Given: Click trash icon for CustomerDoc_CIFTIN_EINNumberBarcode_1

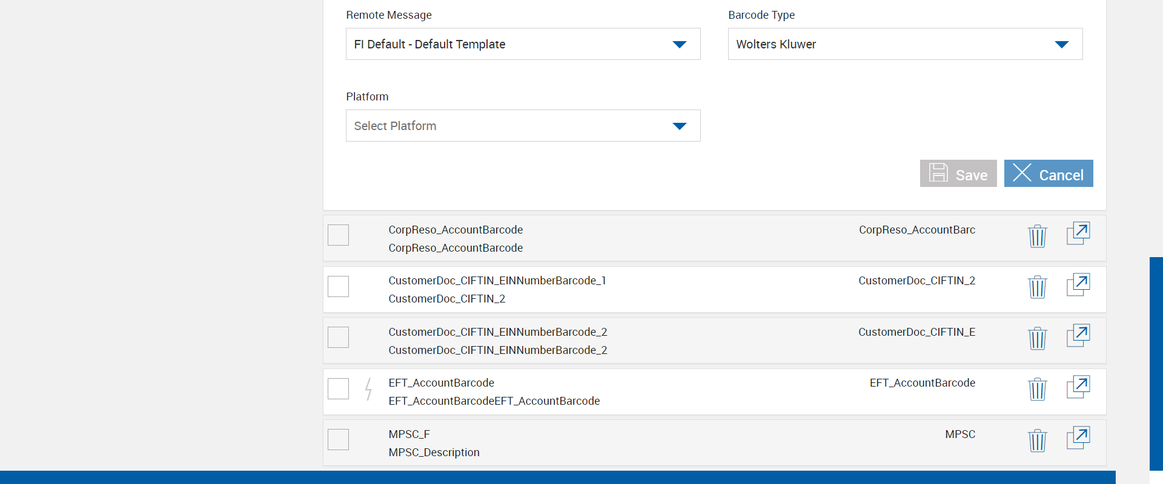Looking at the screenshot, I should click(x=1037, y=287).
